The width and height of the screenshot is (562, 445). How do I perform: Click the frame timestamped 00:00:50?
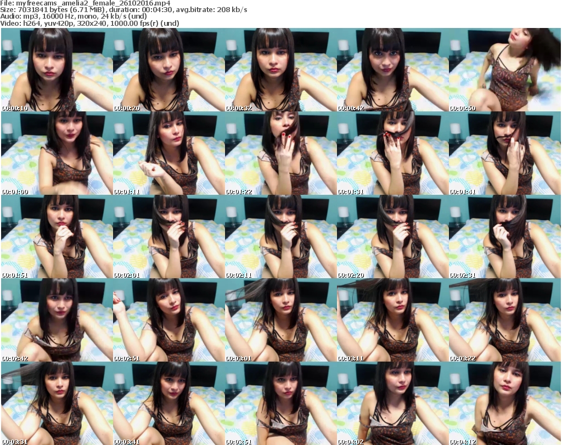pyautogui.click(x=504, y=70)
